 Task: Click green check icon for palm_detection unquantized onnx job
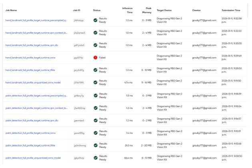point(95,158)
